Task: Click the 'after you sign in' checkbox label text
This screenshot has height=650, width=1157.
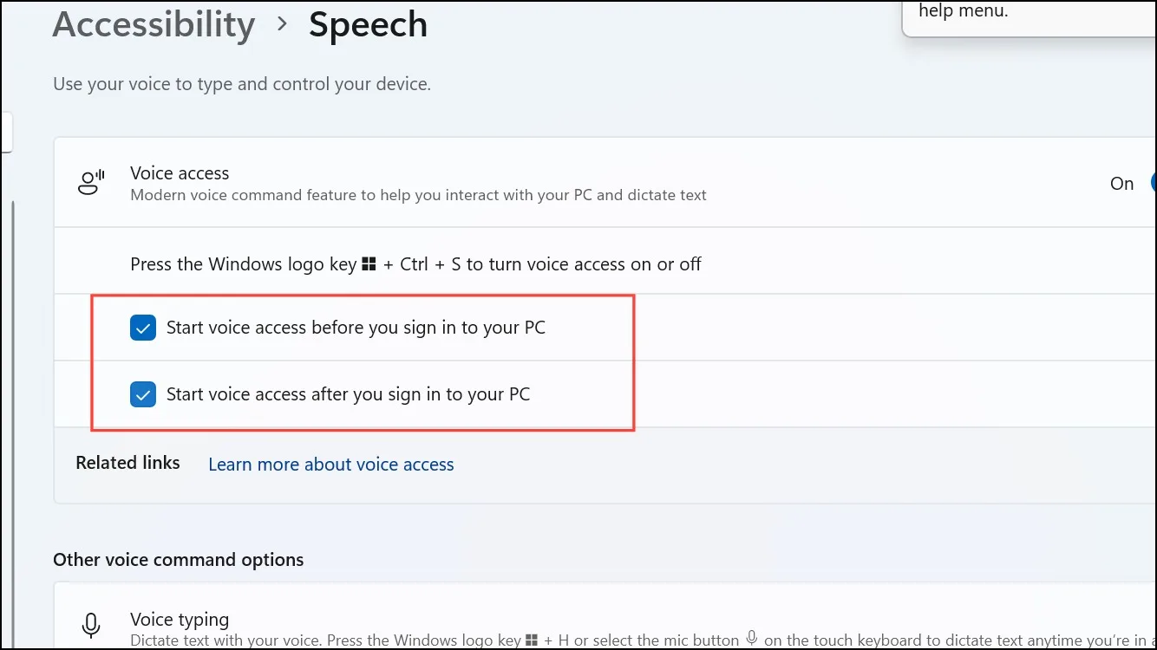Action: (348, 394)
